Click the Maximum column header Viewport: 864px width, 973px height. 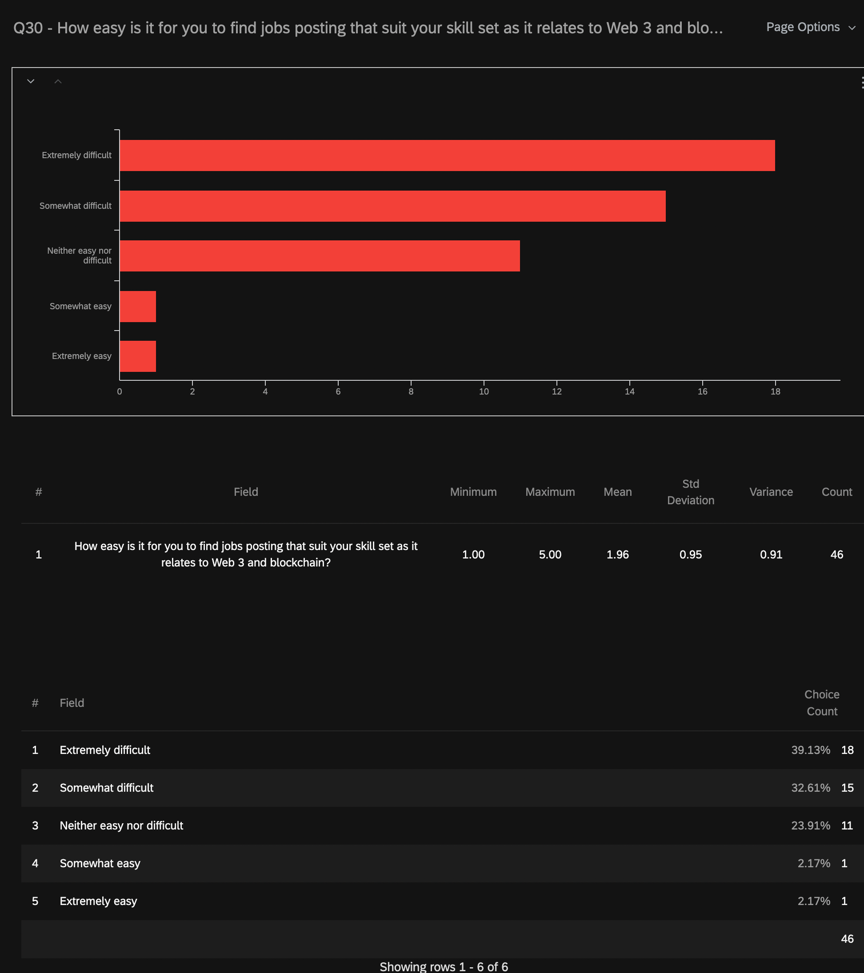550,492
